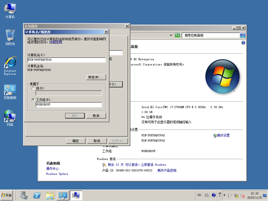Image resolution: width=268 pixels, height=201 pixels.
Task: Click 确定 in the 系统属性 window
Action: point(76,141)
